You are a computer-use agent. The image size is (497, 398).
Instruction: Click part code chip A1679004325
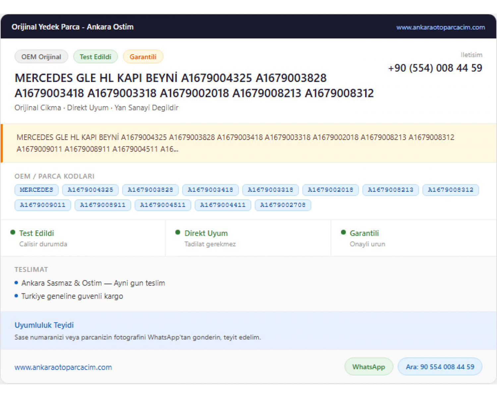click(x=90, y=190)
